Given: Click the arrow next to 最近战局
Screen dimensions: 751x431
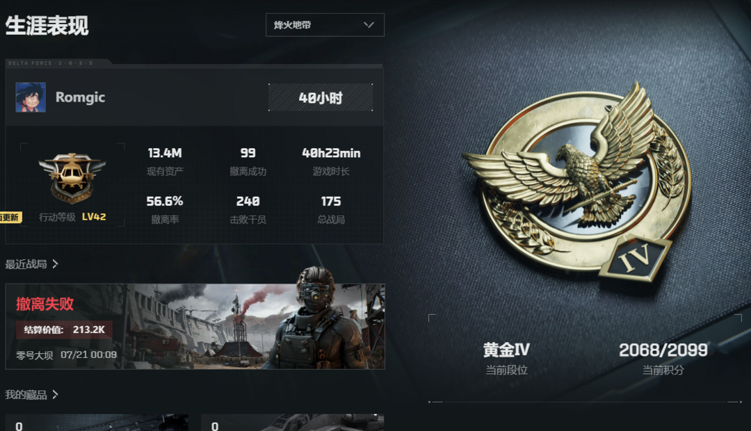Looking at the screenshot, I should (x=55, y=264).
